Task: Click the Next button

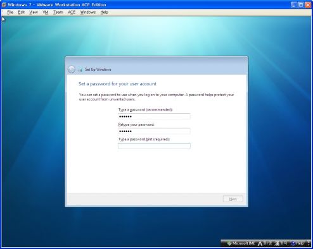Action: point(233,199)
